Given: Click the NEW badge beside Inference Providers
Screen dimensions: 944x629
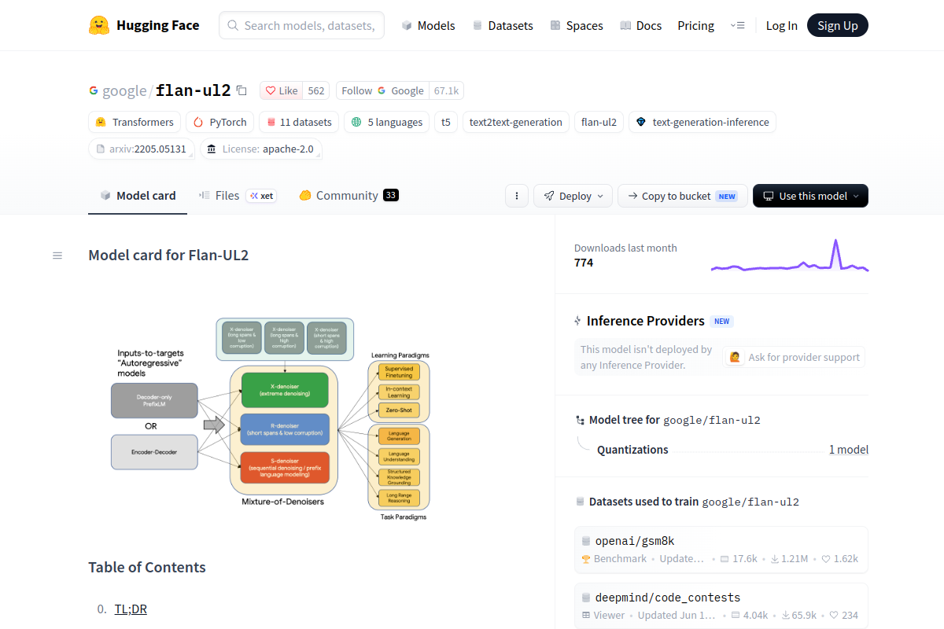Looking at the screenshot, I should 722,321.
